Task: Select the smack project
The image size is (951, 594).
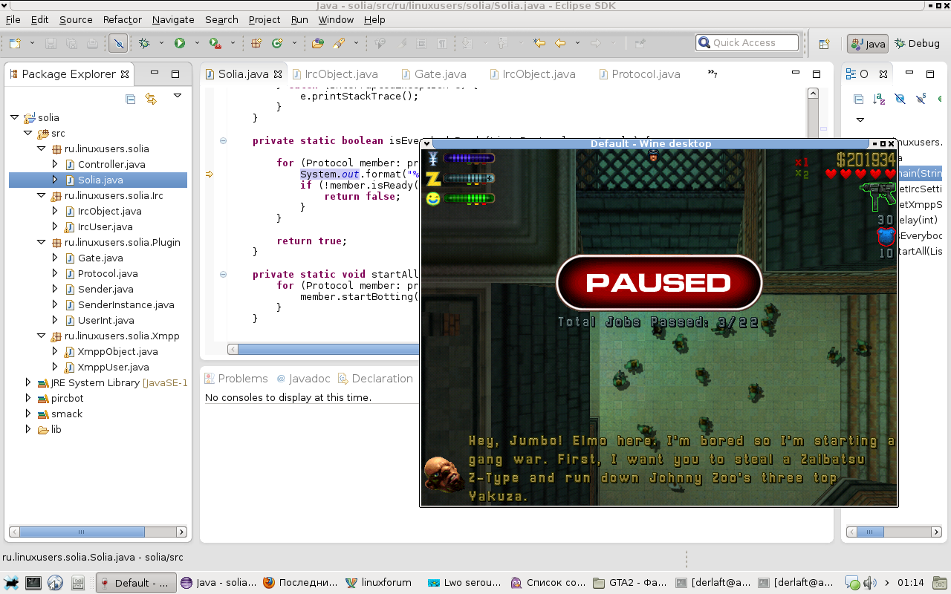Action: pyautogui.click(x=66, y=414)
